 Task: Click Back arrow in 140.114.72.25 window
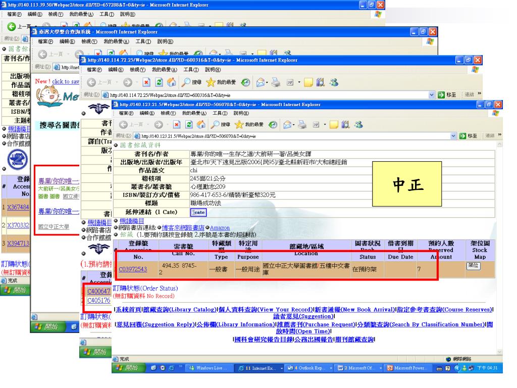click(x=92, y=82)
